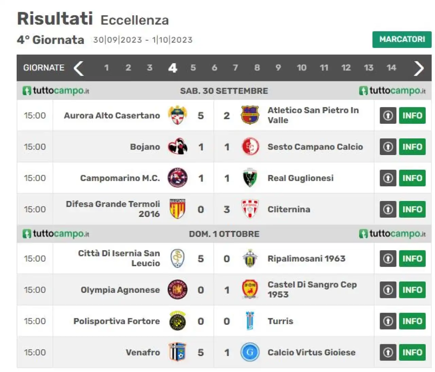This screenshot has height=372, width=435.
Task: Go to next giornate with right chevron
Action: 419,68
